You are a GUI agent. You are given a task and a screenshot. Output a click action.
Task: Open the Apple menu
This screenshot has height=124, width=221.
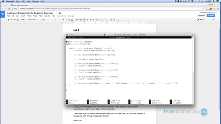[x=3, y=1]
